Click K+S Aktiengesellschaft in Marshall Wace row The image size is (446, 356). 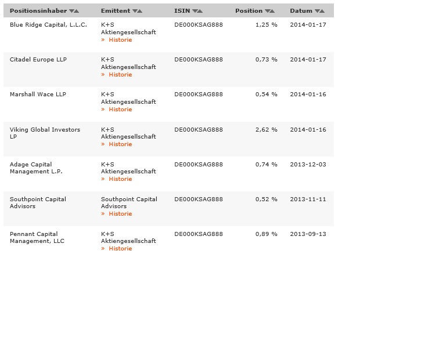pyautogui.click(x=128, y=98)
